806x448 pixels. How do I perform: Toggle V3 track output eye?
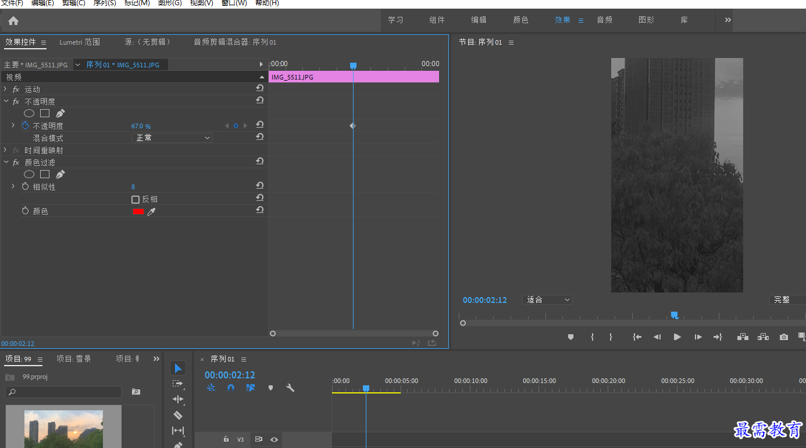(274, 440)
